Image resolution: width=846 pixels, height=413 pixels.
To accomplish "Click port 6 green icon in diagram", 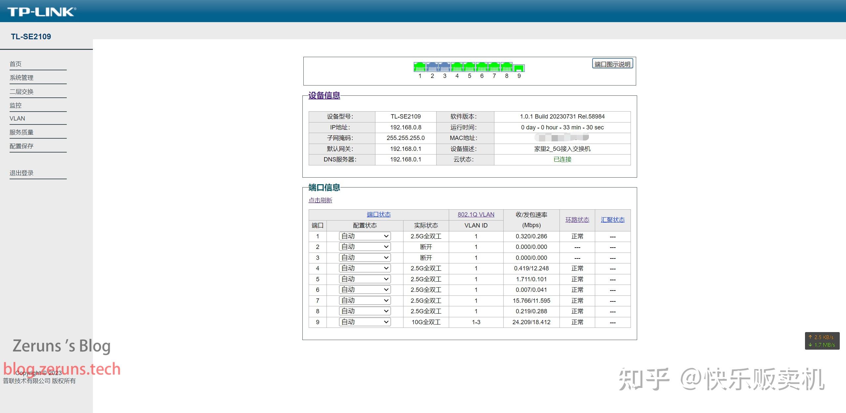I will point(481,67).
